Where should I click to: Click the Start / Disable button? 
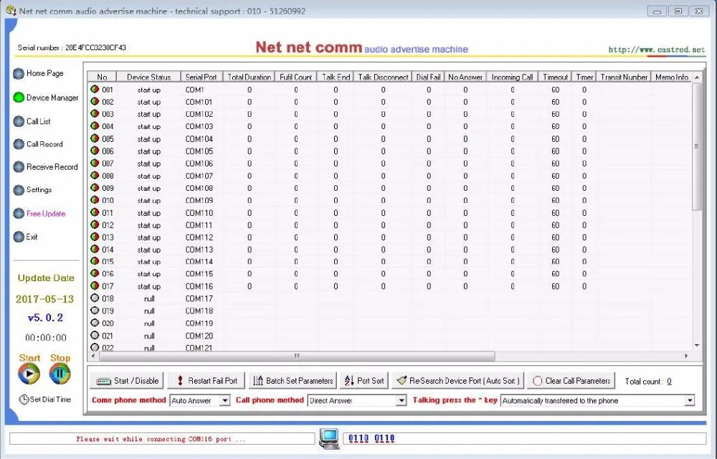[127, 380]
